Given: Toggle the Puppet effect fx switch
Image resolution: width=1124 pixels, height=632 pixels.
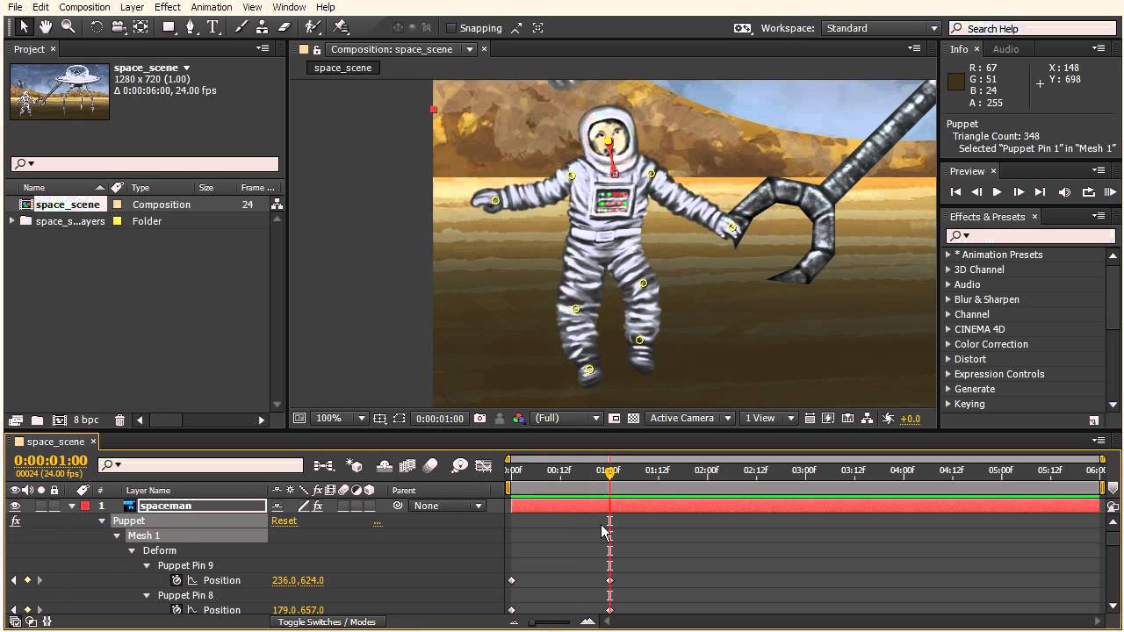Looking at the screenshot, I should click(x=15, y=521).
